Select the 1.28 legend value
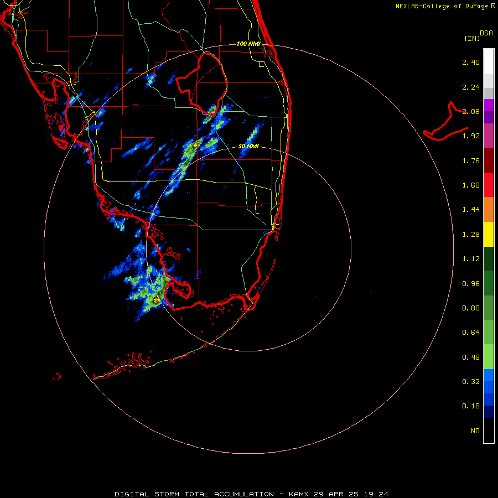498x498 pixels. tap(471, 235)
